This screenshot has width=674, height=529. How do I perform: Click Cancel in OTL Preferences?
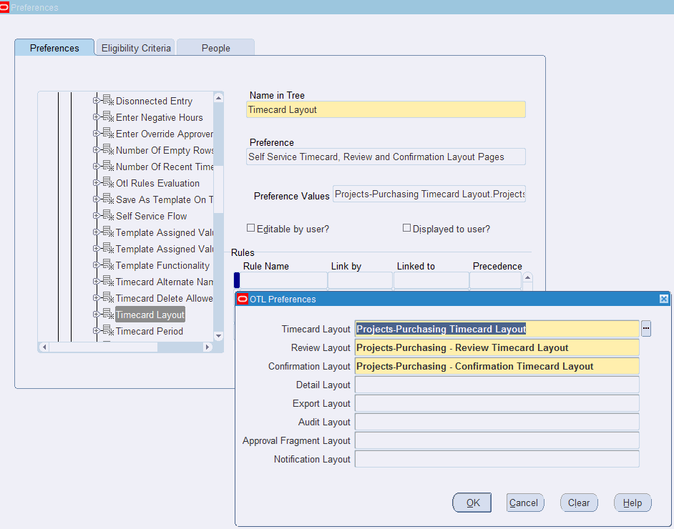525,503
